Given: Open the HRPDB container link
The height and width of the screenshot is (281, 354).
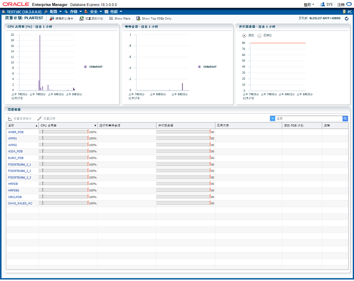Looking at the screenshot, I should (13, 184).
